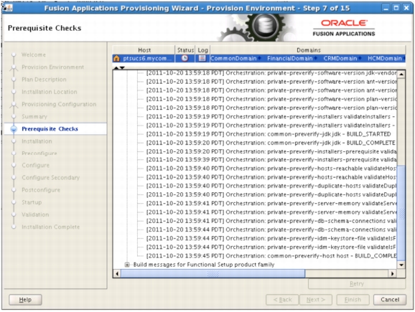Select Configure Secondary step in sidebar
This screenshot has height=312, width=415.
tap(50, 178)
